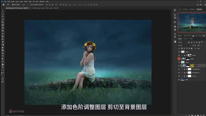This screenshot has width=206, height=116.
Task: Click the Navigator zoom-out small mountains button
Action: click(185, 36)
